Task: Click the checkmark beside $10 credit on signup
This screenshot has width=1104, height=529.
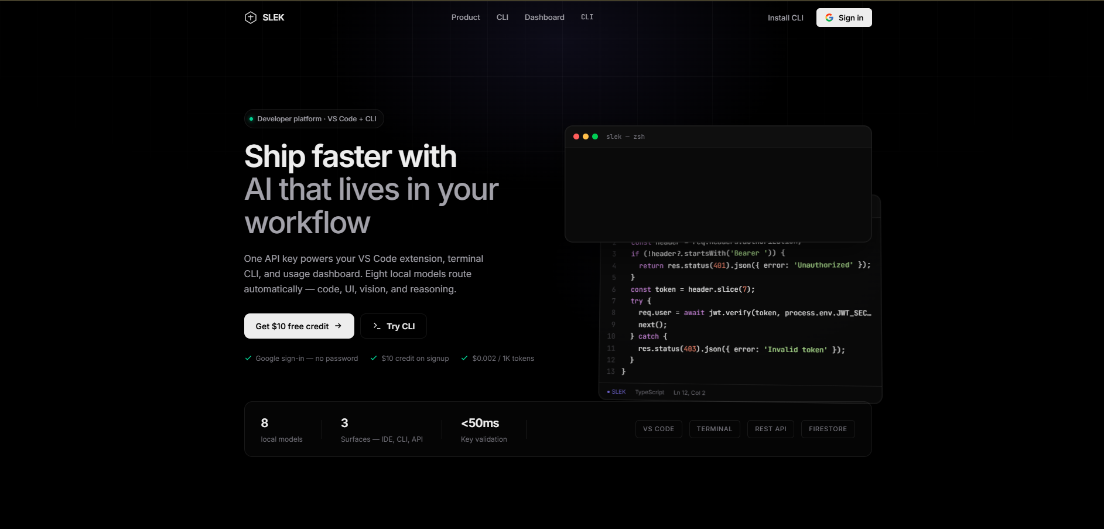Action: (x=374, y=358)
